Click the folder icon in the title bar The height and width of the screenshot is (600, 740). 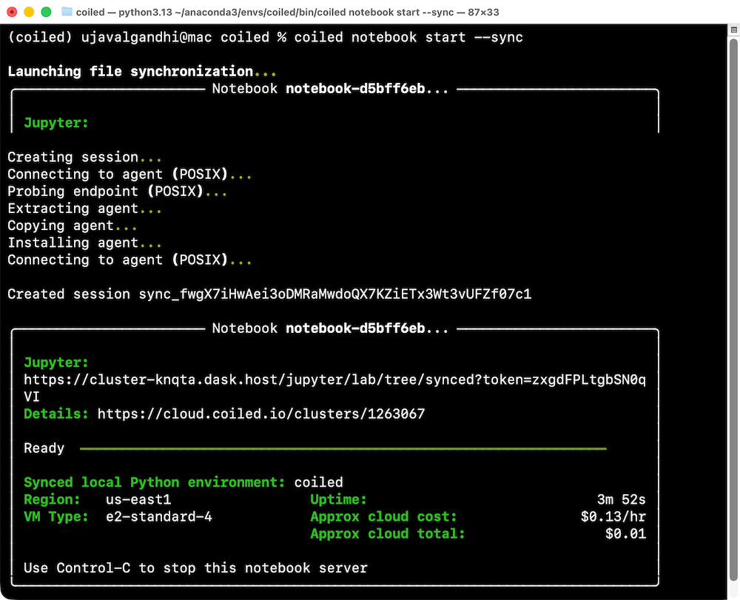tap(67, 12)
